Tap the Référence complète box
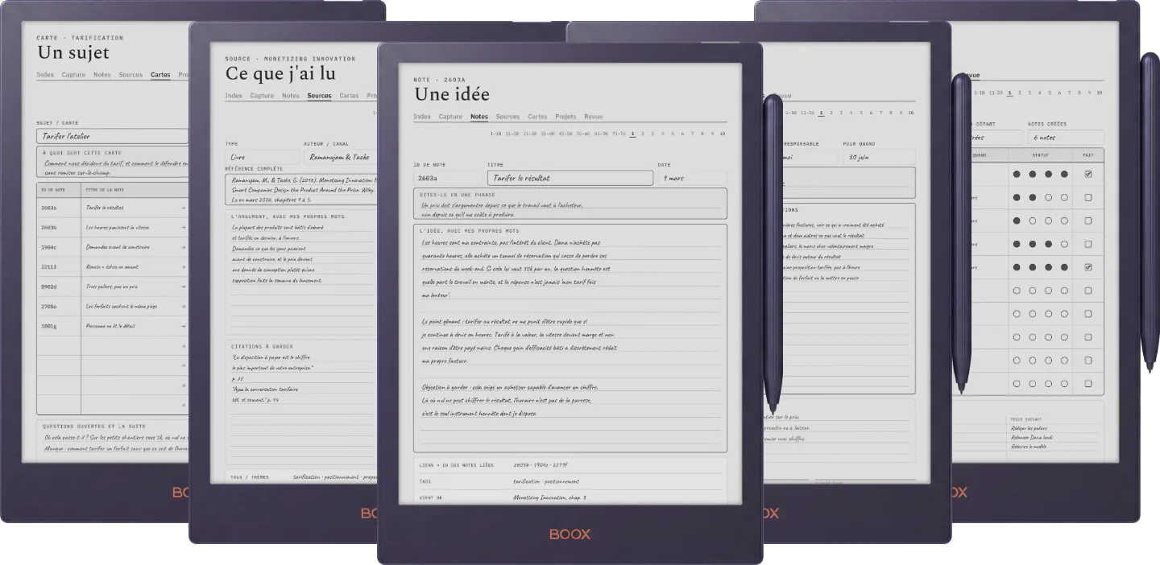Viewport: 1160px width, 565px height. point(303,188)
